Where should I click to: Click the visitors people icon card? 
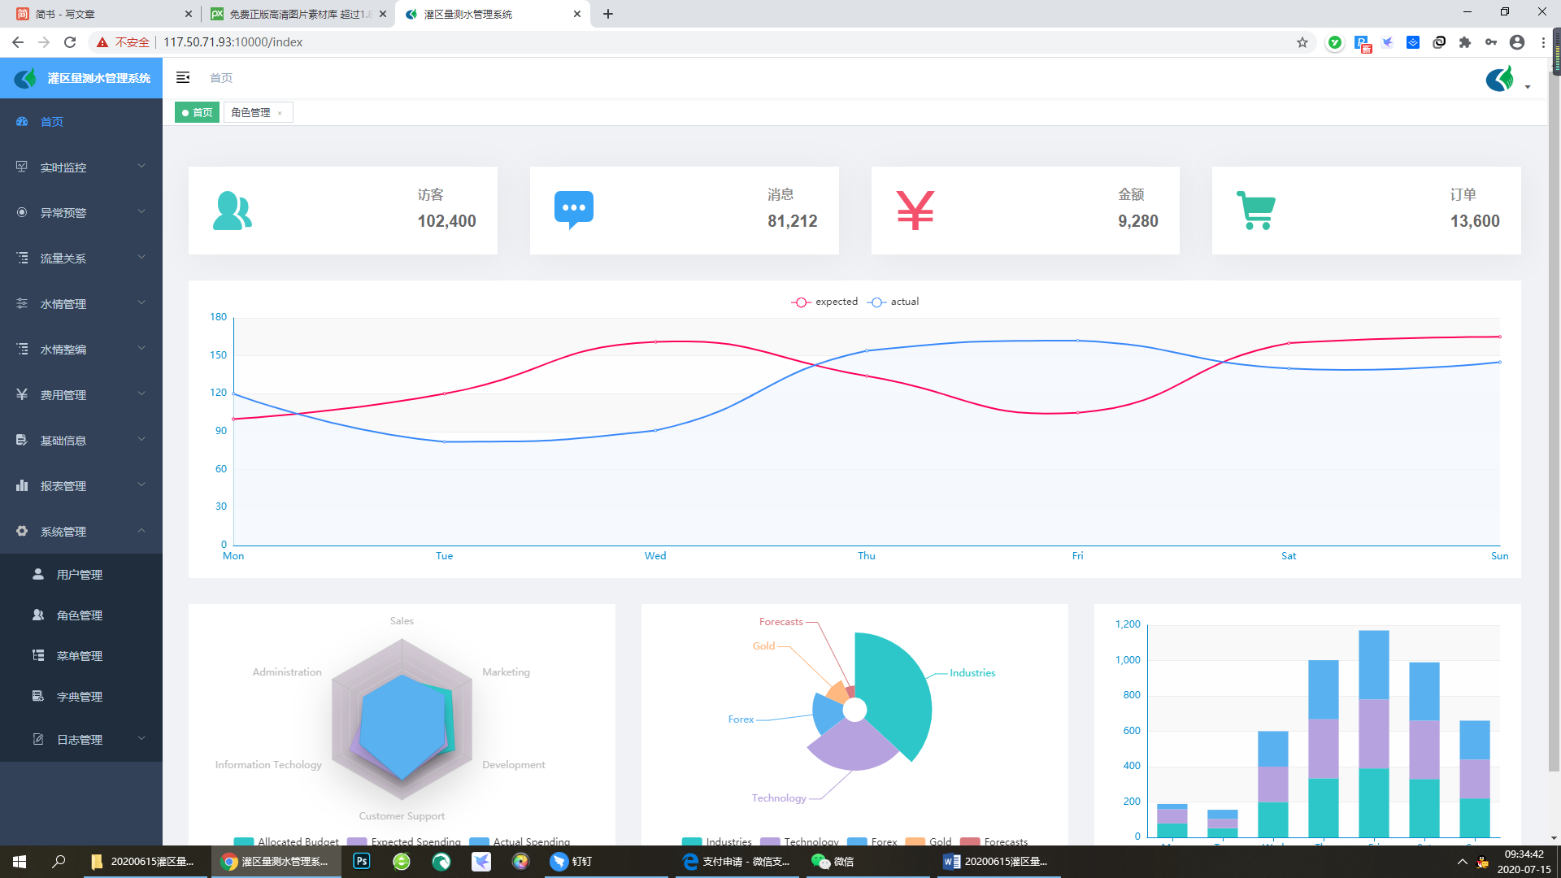(x=232, y=211)
